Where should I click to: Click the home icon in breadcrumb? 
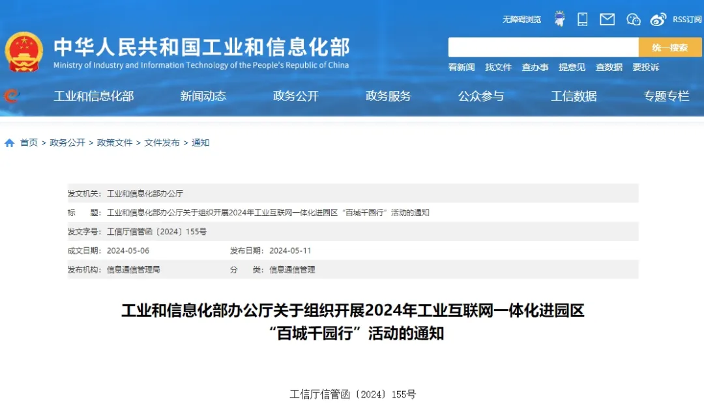click(x=10, y=143)
